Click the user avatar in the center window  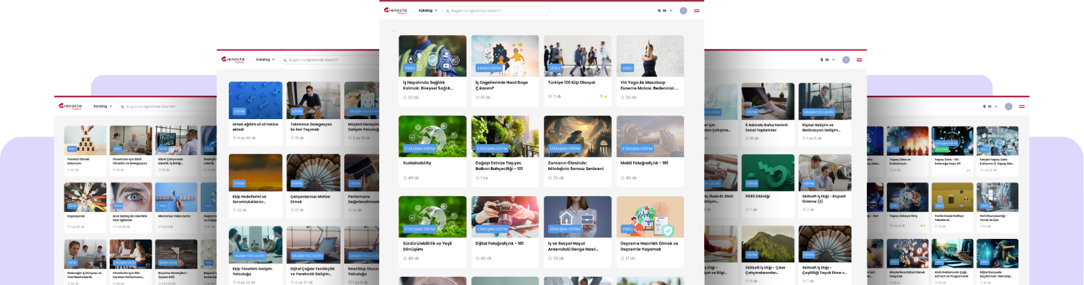pos(683,10)
